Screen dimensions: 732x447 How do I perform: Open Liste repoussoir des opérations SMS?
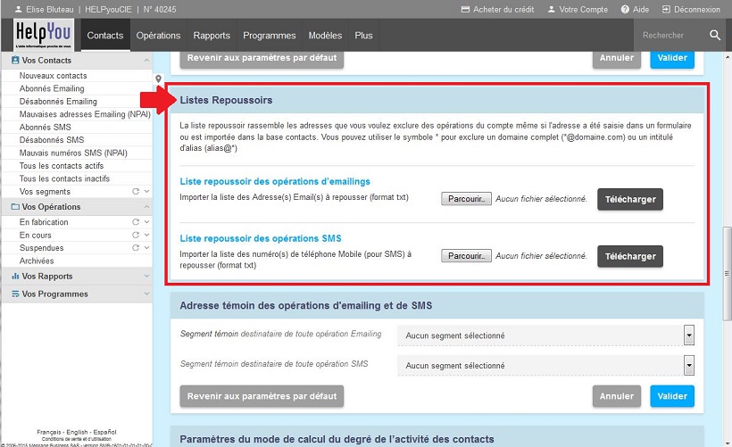pos(261,238)
